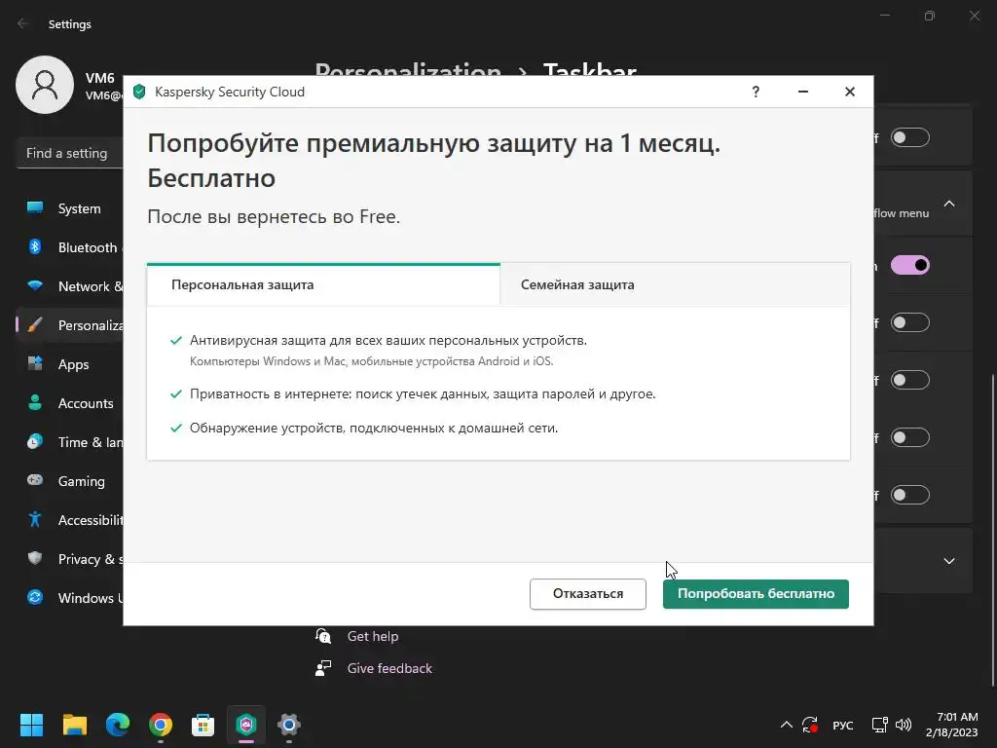Open Windows Update in sidebar
Viewport: 997px width, 748px height.
pyautogui.click(x=70, y=598)
